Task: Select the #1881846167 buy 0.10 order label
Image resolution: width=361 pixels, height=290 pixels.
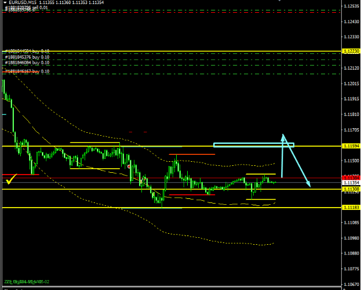Action: click(27, 71)
